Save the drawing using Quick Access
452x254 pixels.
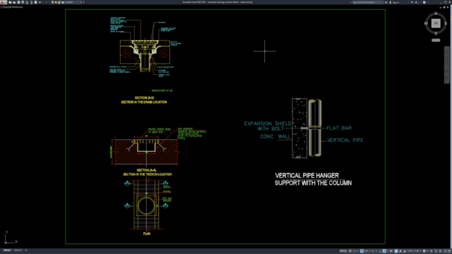point(18,2)
